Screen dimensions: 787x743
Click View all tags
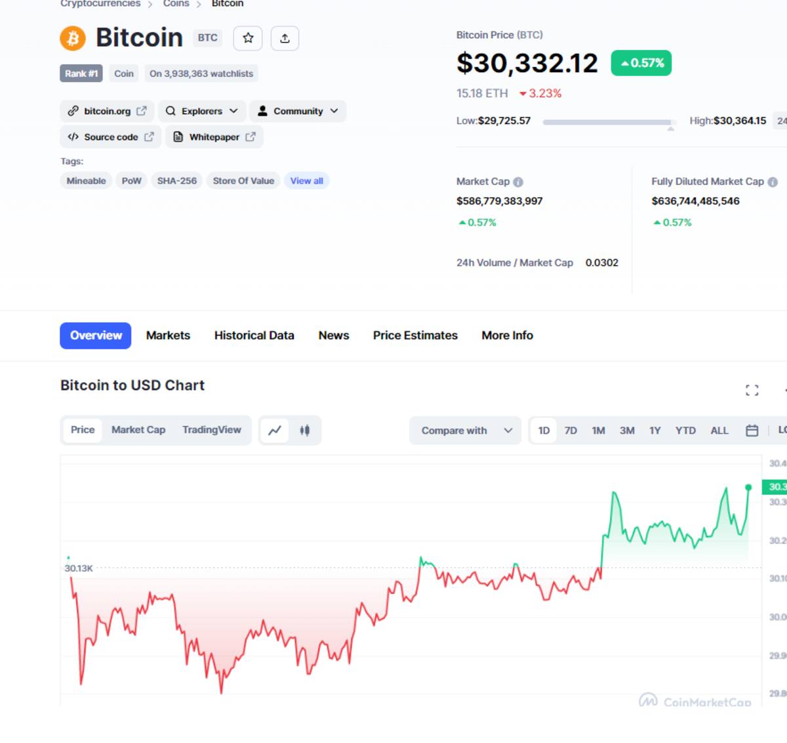pos(307,180)
